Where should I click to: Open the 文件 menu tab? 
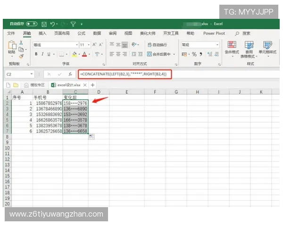tap(11, 33)
